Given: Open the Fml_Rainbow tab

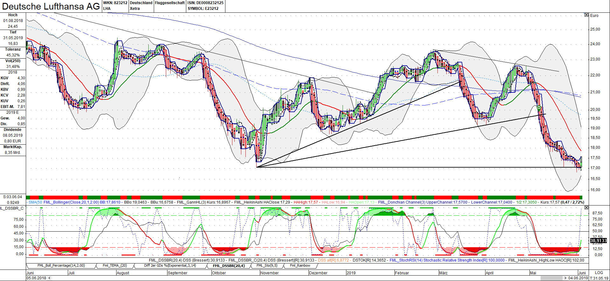Looking at the screenshot, I should (300, 265).
